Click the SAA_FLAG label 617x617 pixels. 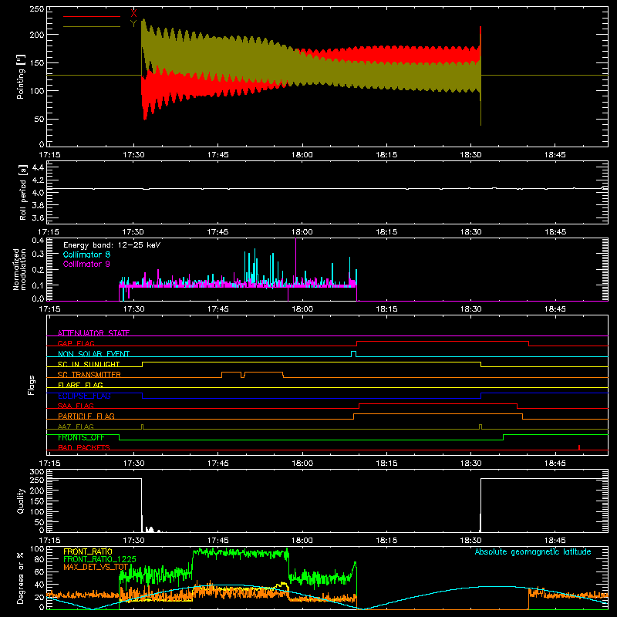point(76,406)
